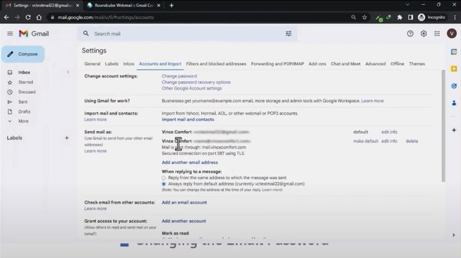Switch to the General settings tab
The image size is (461, 258).
[92, 63]
